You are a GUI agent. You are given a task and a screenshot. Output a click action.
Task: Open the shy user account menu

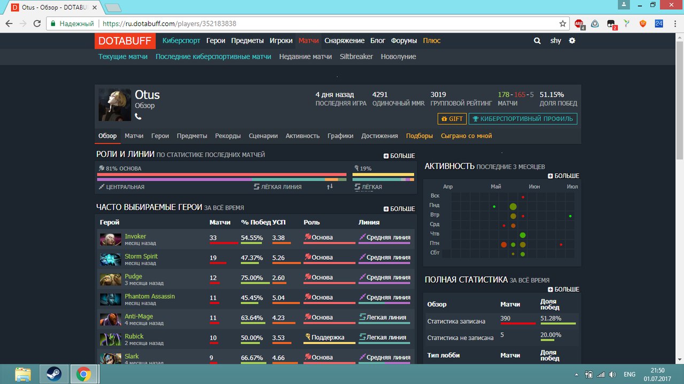tap(556, 41)
